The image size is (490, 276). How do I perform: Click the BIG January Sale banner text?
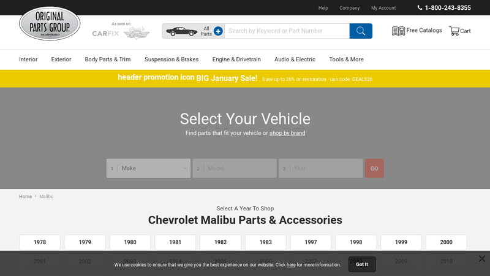pyautogui.click(x=227, y=79)
